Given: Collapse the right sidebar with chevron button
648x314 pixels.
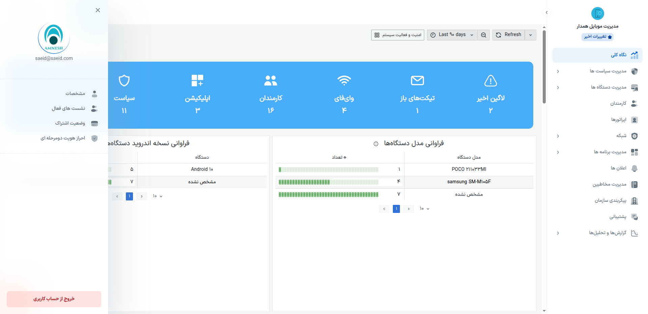Looking at the screenshot, I should coord(546,13).
